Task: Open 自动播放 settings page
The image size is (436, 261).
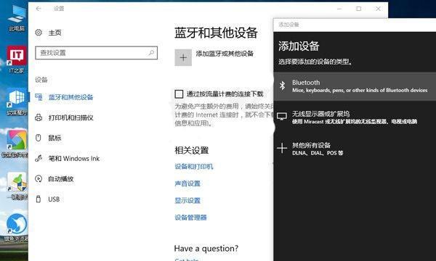Action: tap(61, 178)
